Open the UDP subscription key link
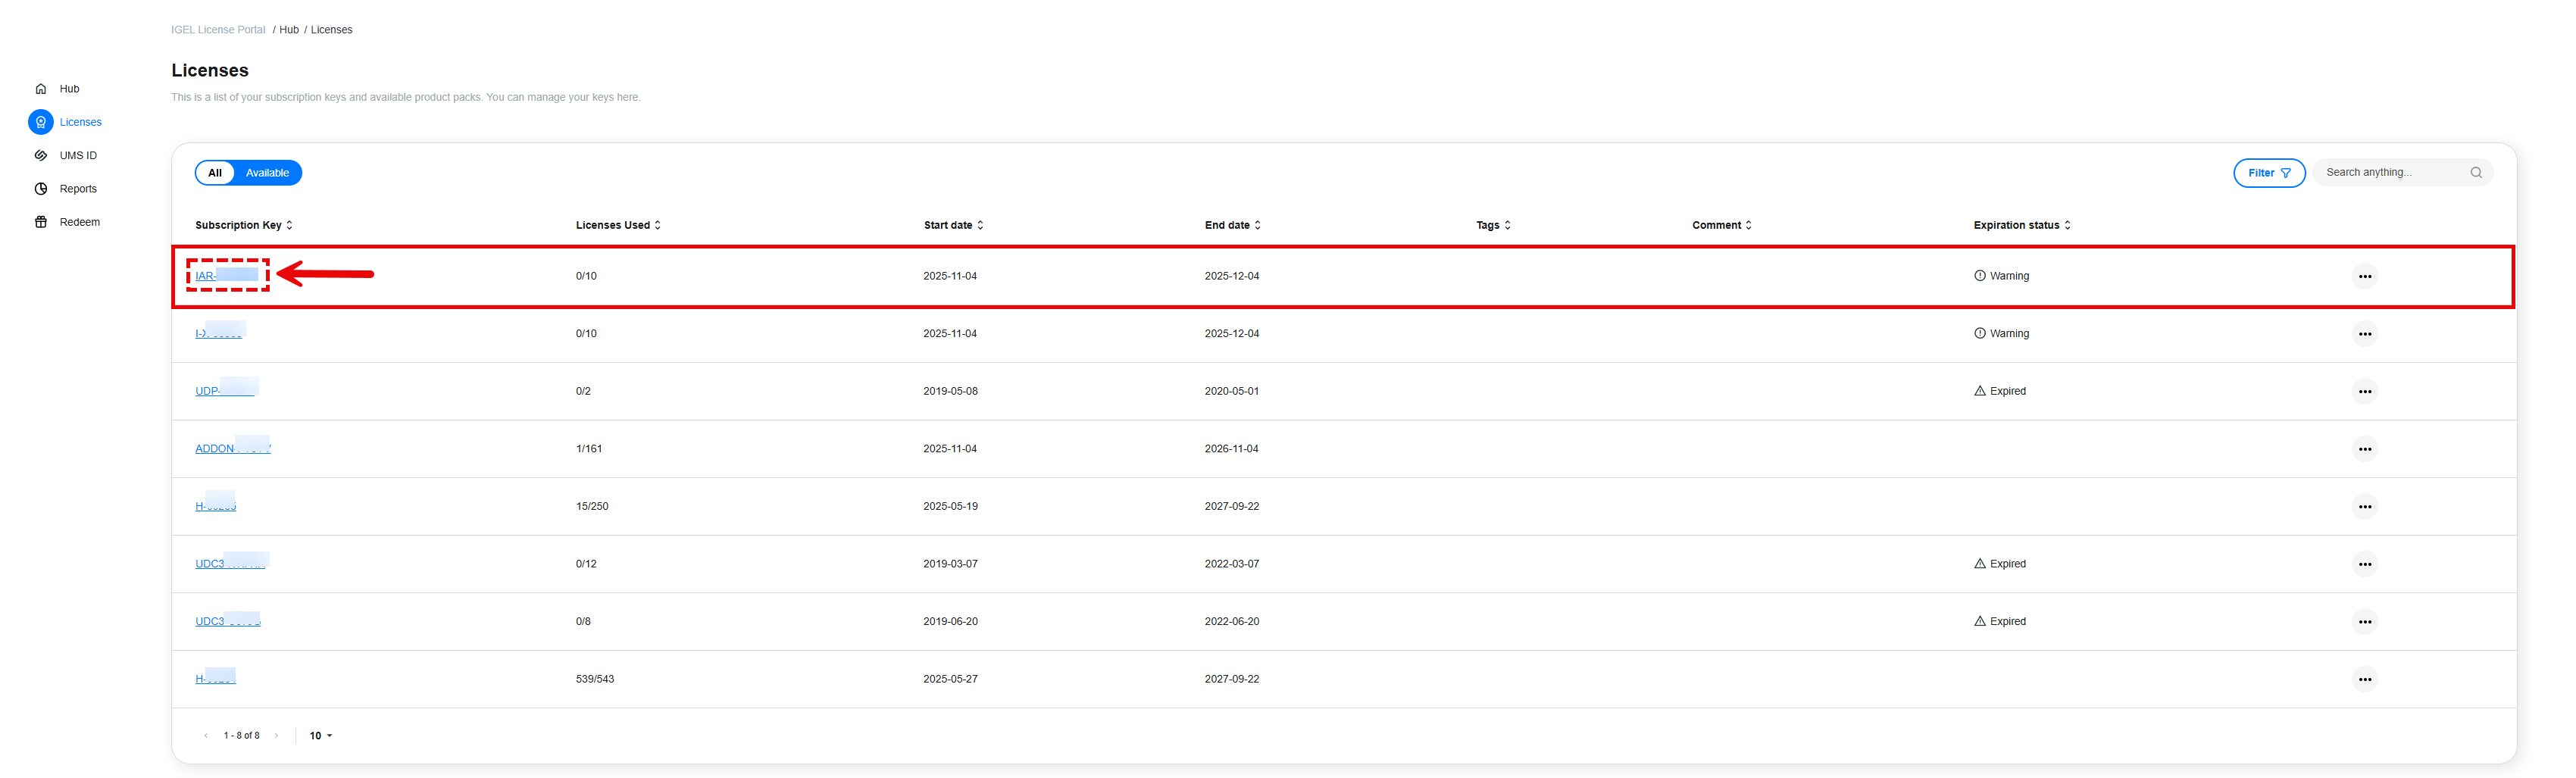2576x778 pixels. click(x=207, y=392)
